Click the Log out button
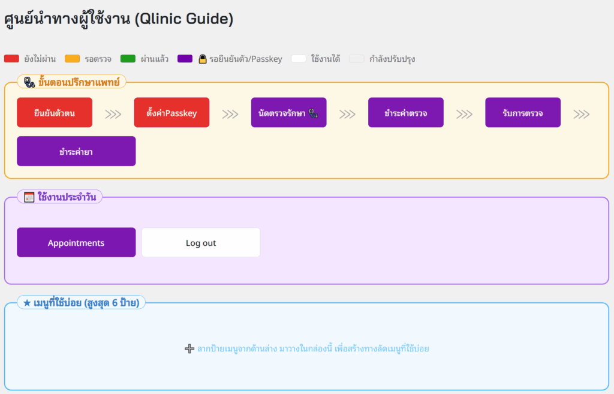 (200, 242)
